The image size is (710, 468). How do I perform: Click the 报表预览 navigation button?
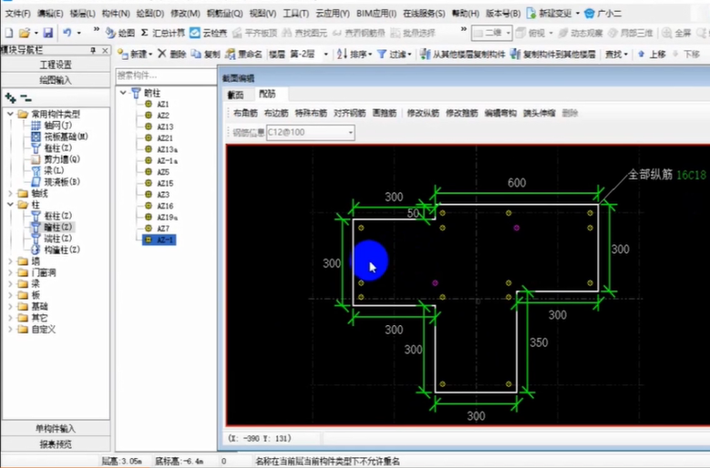click(56, 444)
